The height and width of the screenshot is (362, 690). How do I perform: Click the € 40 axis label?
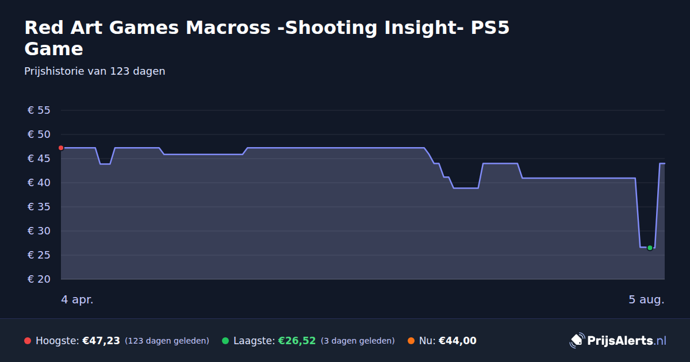pyautogui.click(x=39, y=183)
